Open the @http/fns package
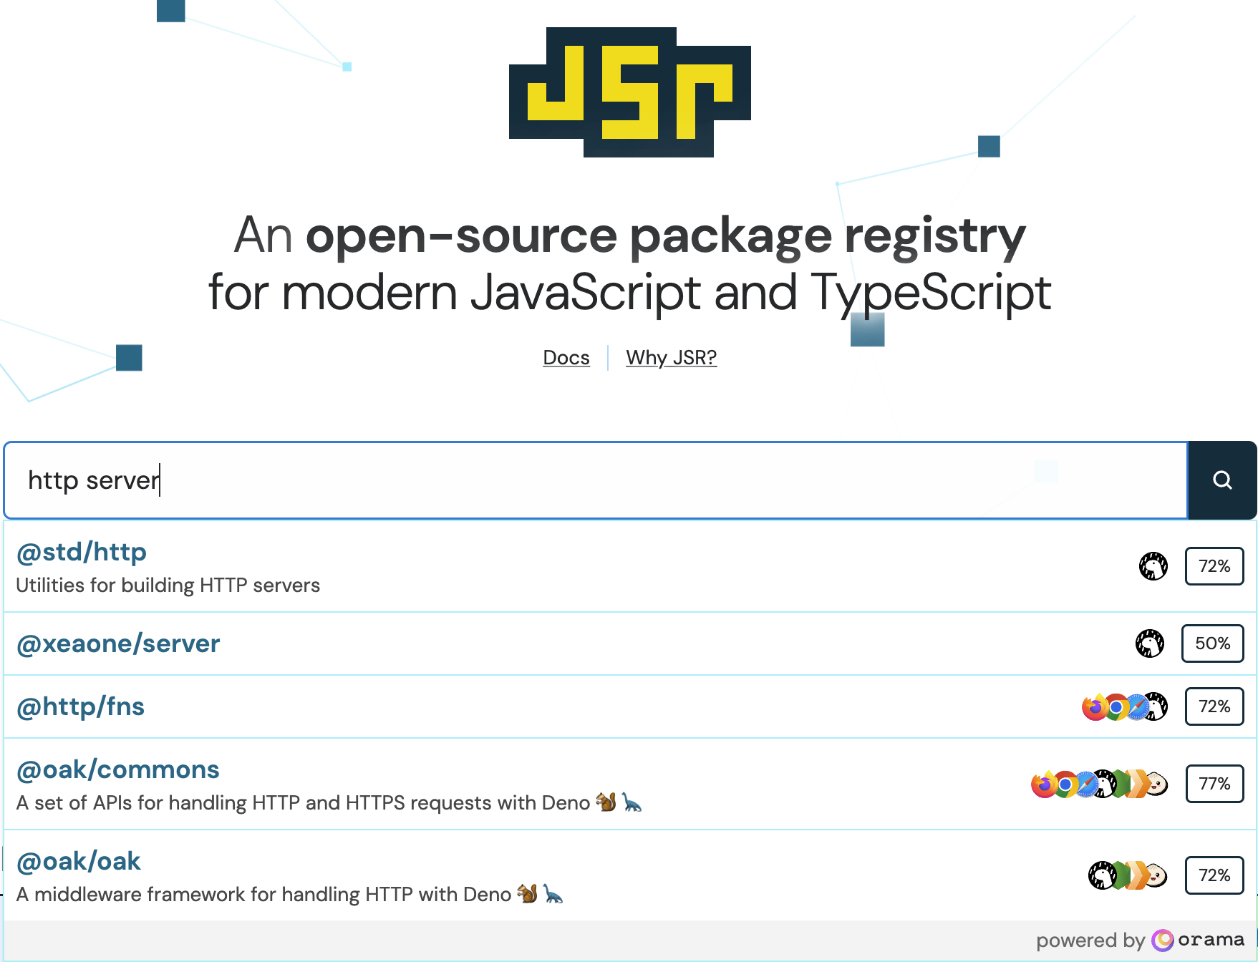1258x962 pixels. click(80, 706)
